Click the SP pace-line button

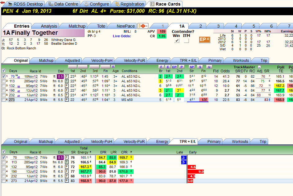(x=192, y=67)
